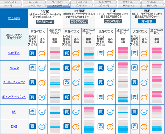Select the active ユーロ/円 tab
This screenshot has width=165, height=134.
tap(58, 6)
